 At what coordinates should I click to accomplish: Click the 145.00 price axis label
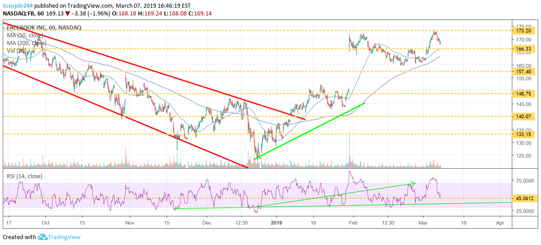coord(523,104)
